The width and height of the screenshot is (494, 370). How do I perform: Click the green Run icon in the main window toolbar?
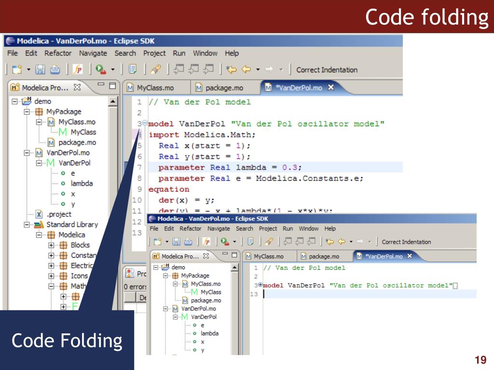pyautogui.click(x=100, y=69)
